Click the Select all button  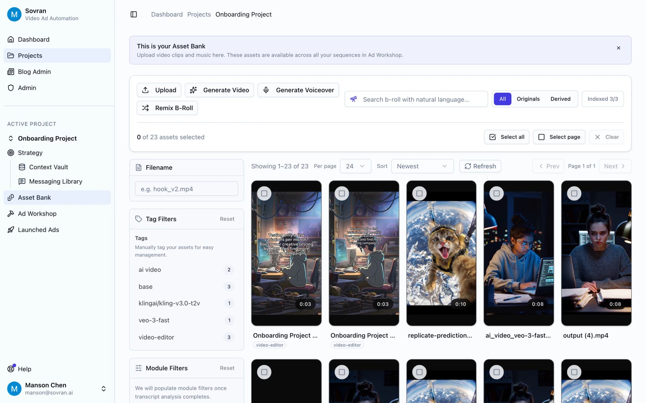pos(506,137)
